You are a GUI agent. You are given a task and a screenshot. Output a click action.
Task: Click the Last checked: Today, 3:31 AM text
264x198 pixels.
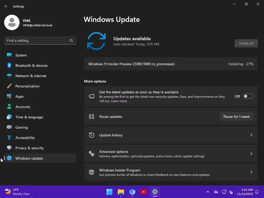(x=136, y=44)
